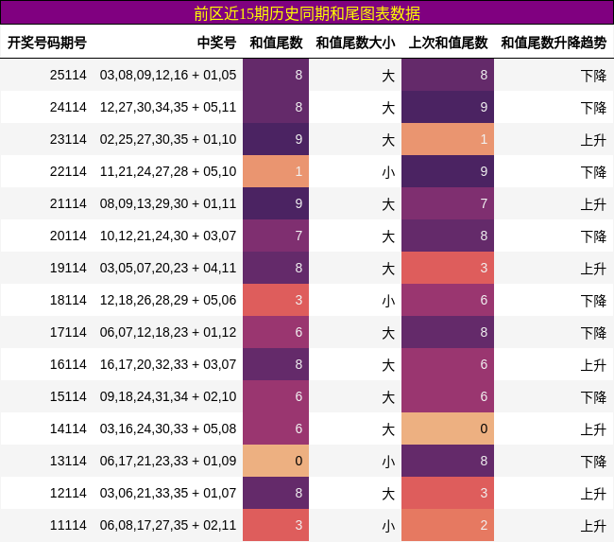Click 小 size value in row 22114

388,172
